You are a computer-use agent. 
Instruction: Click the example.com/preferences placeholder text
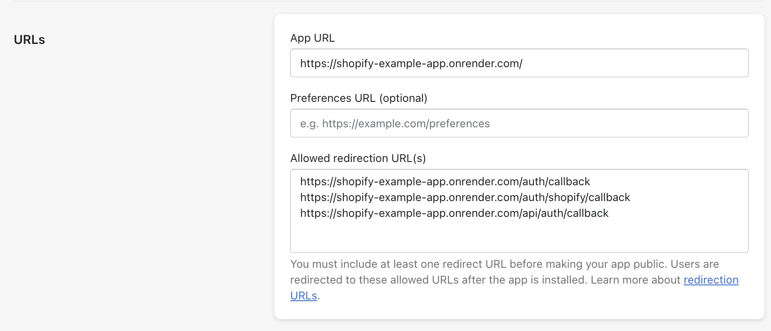395,123
